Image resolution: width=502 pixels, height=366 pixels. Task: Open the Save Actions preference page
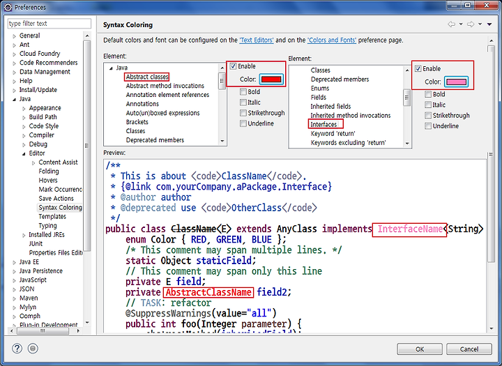[56, 199]
